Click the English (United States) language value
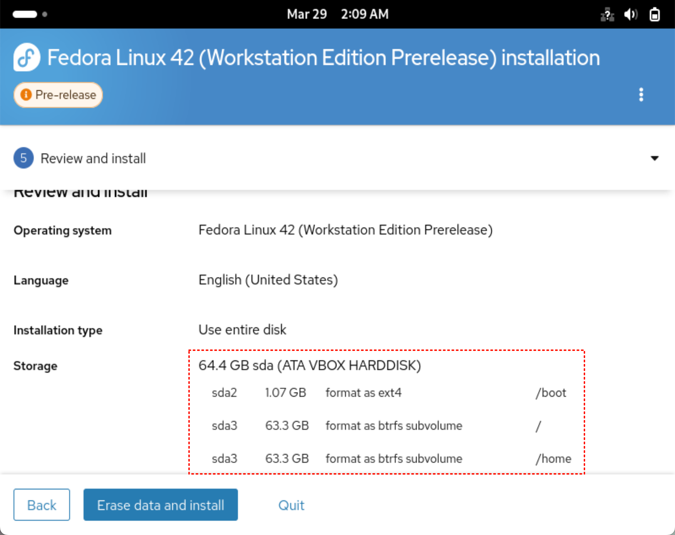This screenshot has width=675, height=535. click(268, 280)
